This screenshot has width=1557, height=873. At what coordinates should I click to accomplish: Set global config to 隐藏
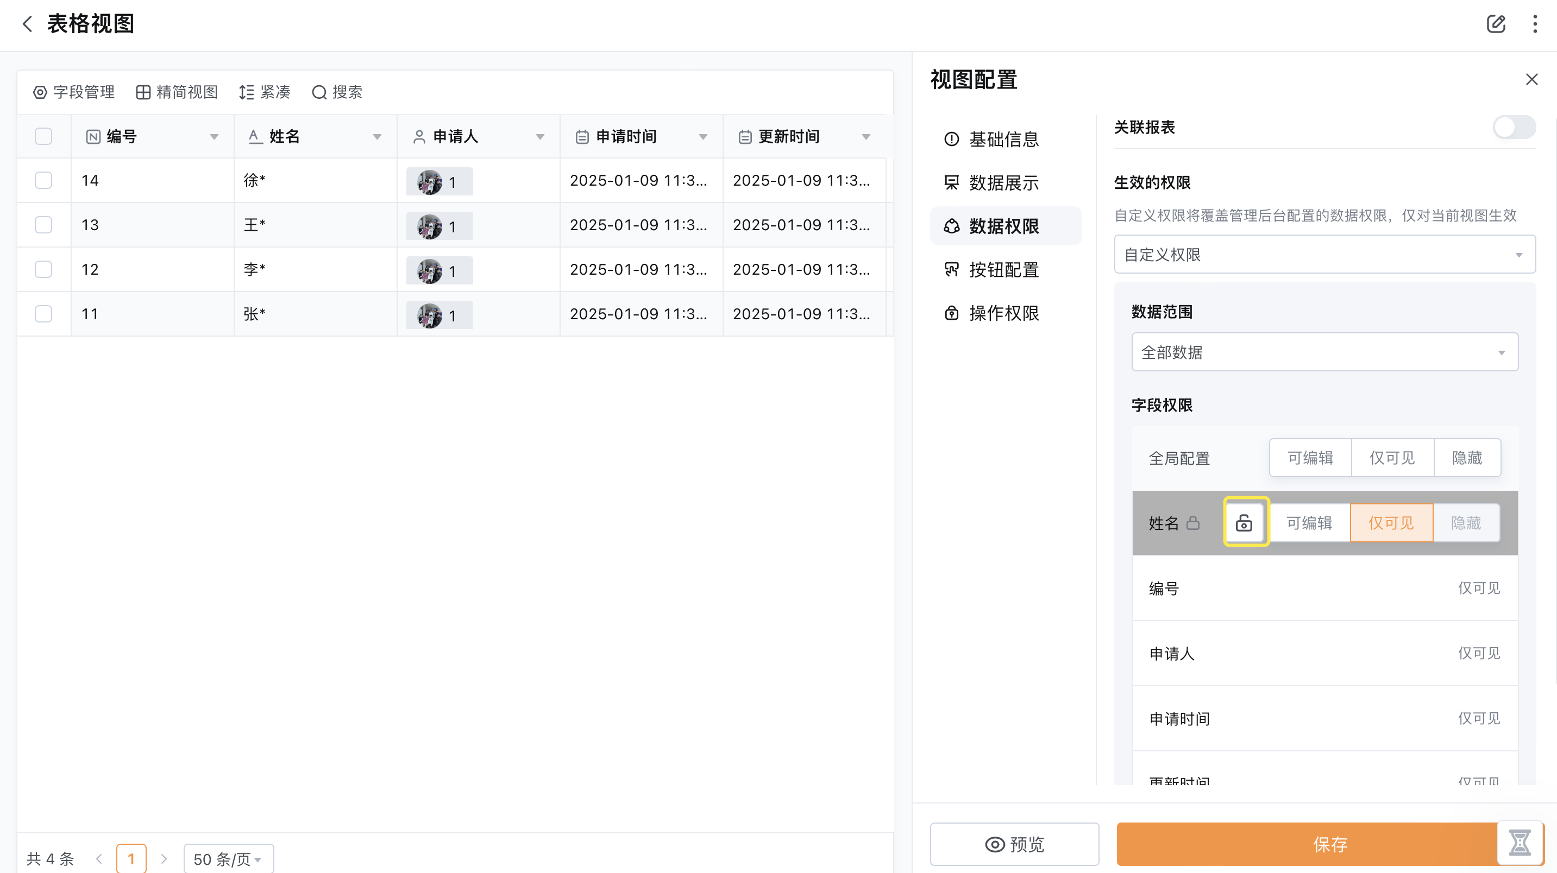(1467, 458)
